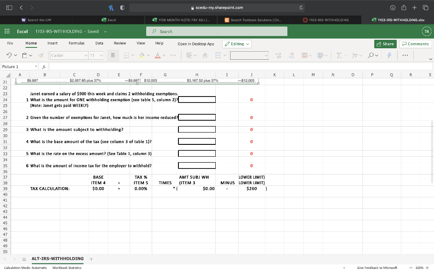The width and height of the screenshot is (434, 271).
Task: Open the Font Color icon
Action: point(158,55)
